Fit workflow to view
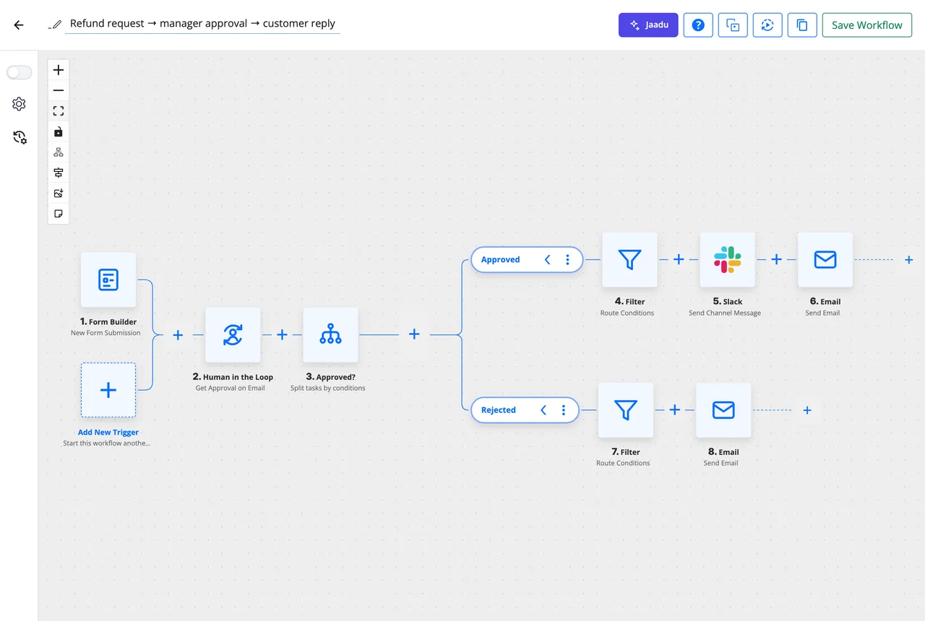 click(59, 111)
